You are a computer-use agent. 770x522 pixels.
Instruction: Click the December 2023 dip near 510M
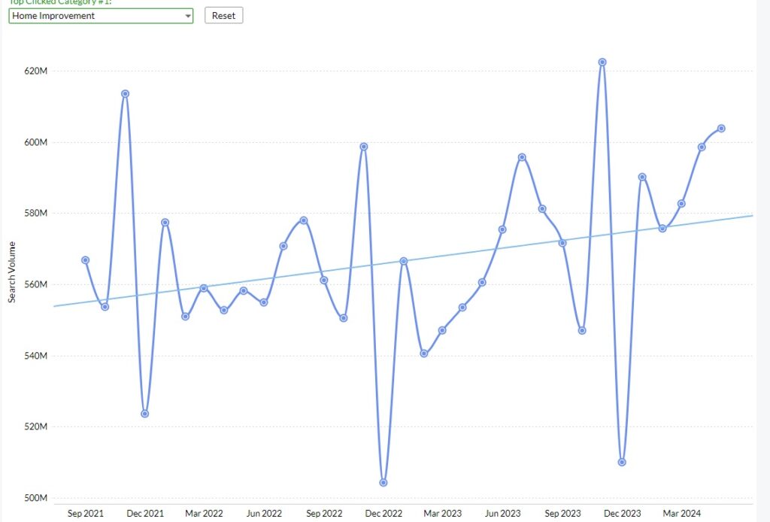[622, 462]
